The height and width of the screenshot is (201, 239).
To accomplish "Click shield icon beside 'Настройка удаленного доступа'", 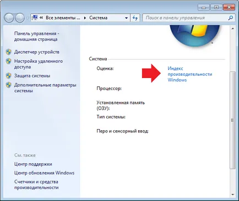I will pos(8,61).
